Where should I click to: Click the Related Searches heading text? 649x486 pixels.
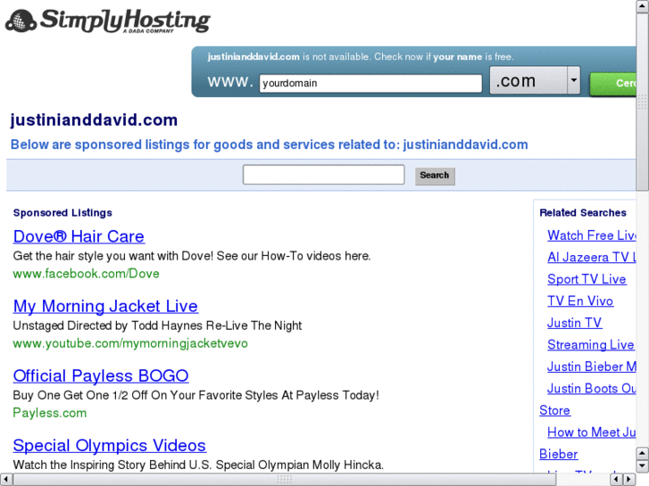point(583,212)
